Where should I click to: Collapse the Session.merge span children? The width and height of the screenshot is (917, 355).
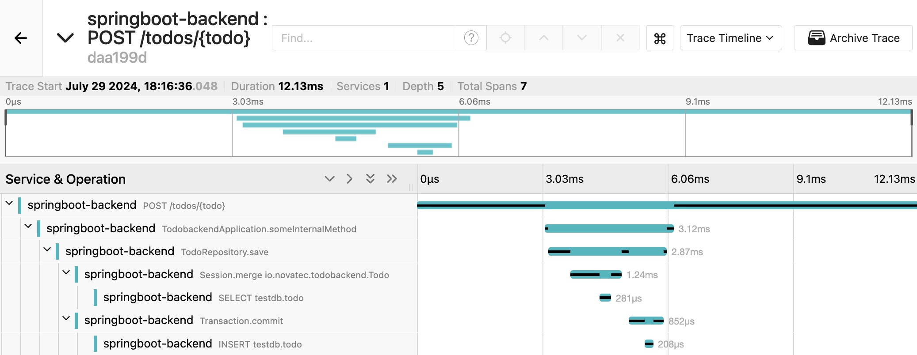[66, 272]
